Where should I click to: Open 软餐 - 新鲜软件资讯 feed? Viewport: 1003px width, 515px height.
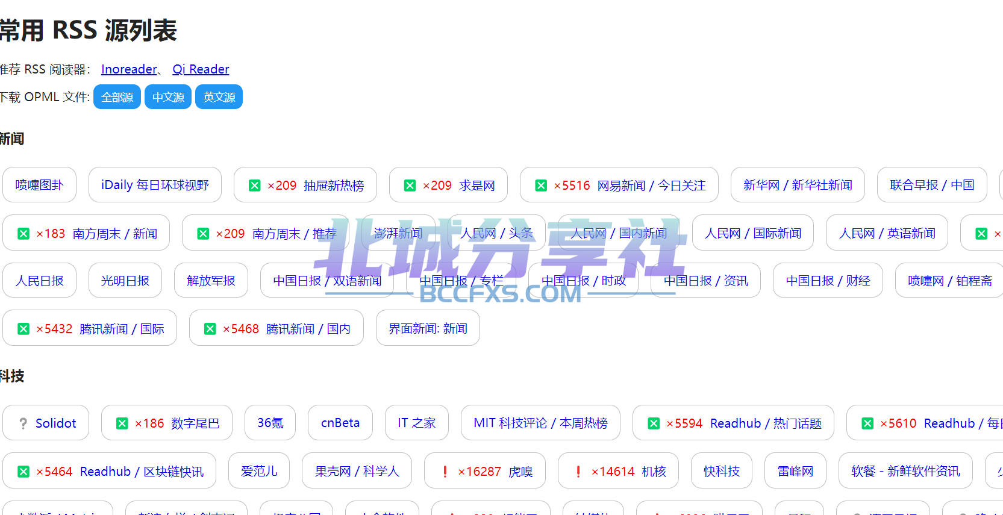coord(905,471)
